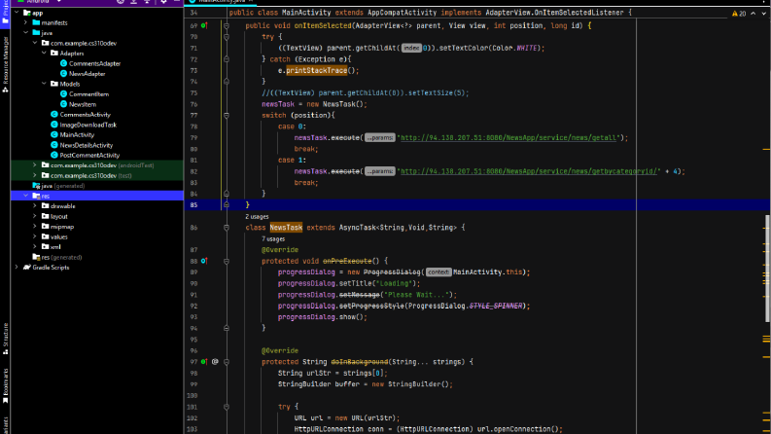
Task: Fold the NewsTask class at line 86
Action: tap(227, 228)
